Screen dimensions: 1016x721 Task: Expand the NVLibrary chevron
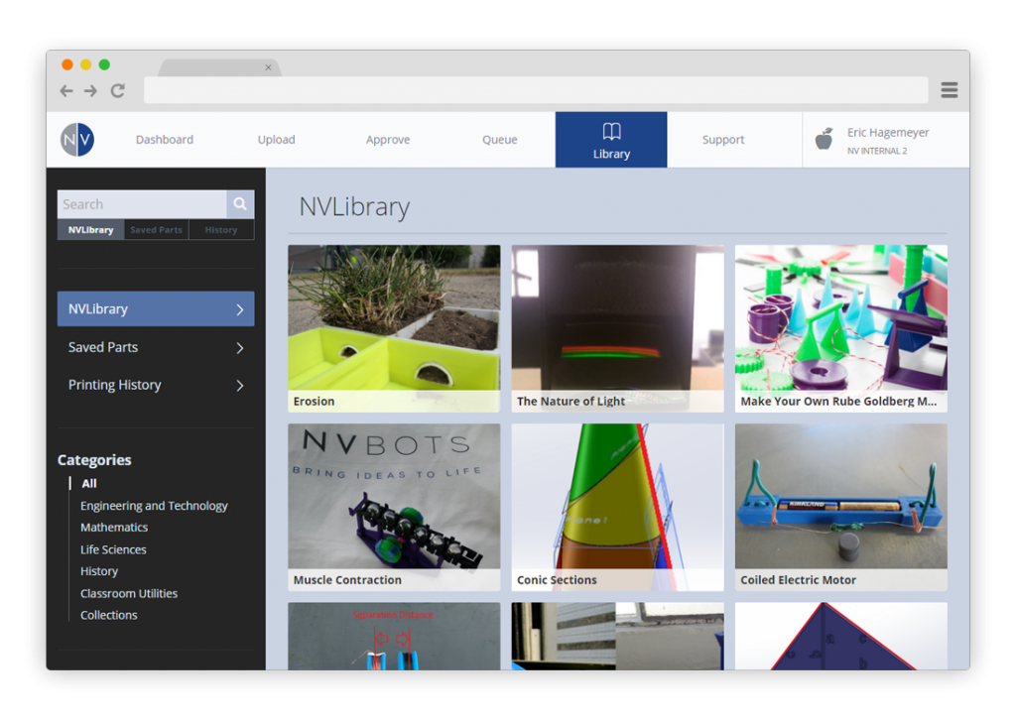(240, 309)
